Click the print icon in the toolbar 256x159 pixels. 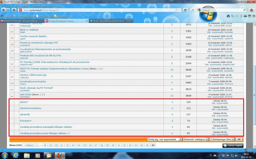pos(245,16)
